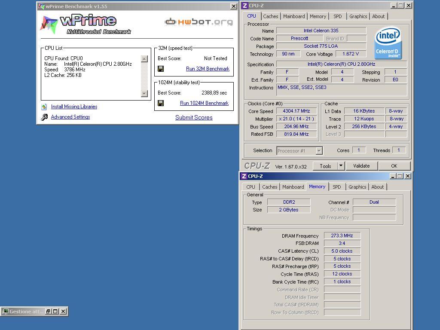Click the Rated FSB 819.84 MHz value
Image resolution: width=440 pixels, height=330 pixels.
click(296, 134)
